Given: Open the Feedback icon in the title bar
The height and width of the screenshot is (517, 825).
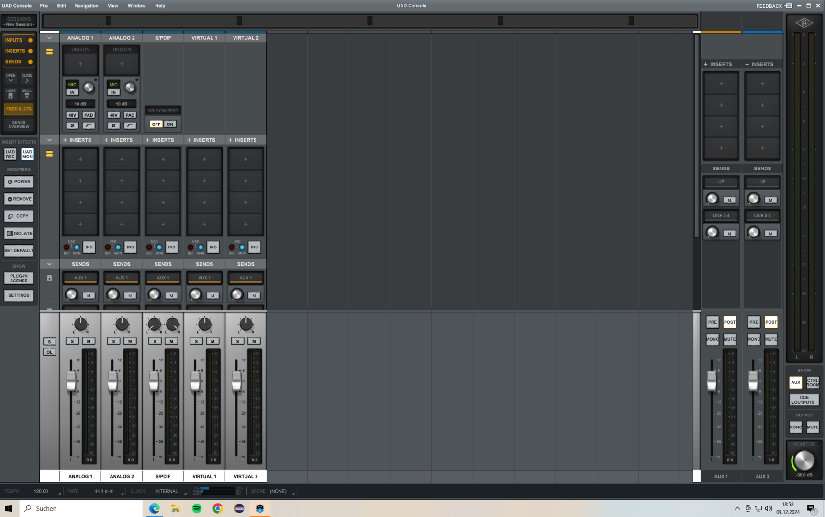Looking at the screenshot, I should (789, 6).
